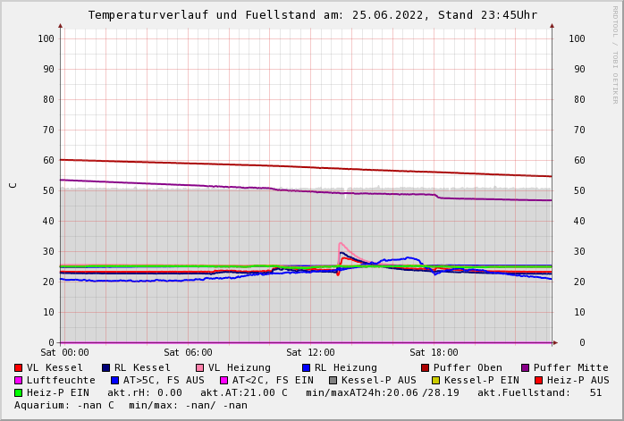
Task: Click the left axis label 100
Action: (x=46, y=38)
